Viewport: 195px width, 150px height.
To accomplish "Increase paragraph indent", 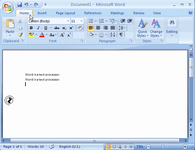I will tap(129, 21).
